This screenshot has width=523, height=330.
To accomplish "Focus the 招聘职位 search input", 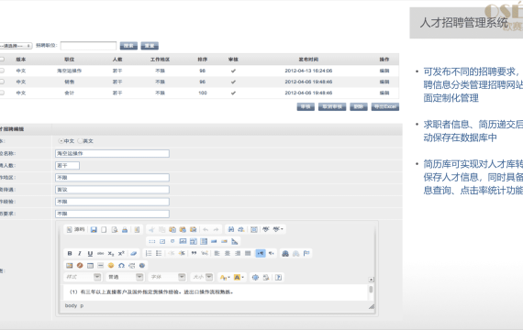I will coord(88,46).
